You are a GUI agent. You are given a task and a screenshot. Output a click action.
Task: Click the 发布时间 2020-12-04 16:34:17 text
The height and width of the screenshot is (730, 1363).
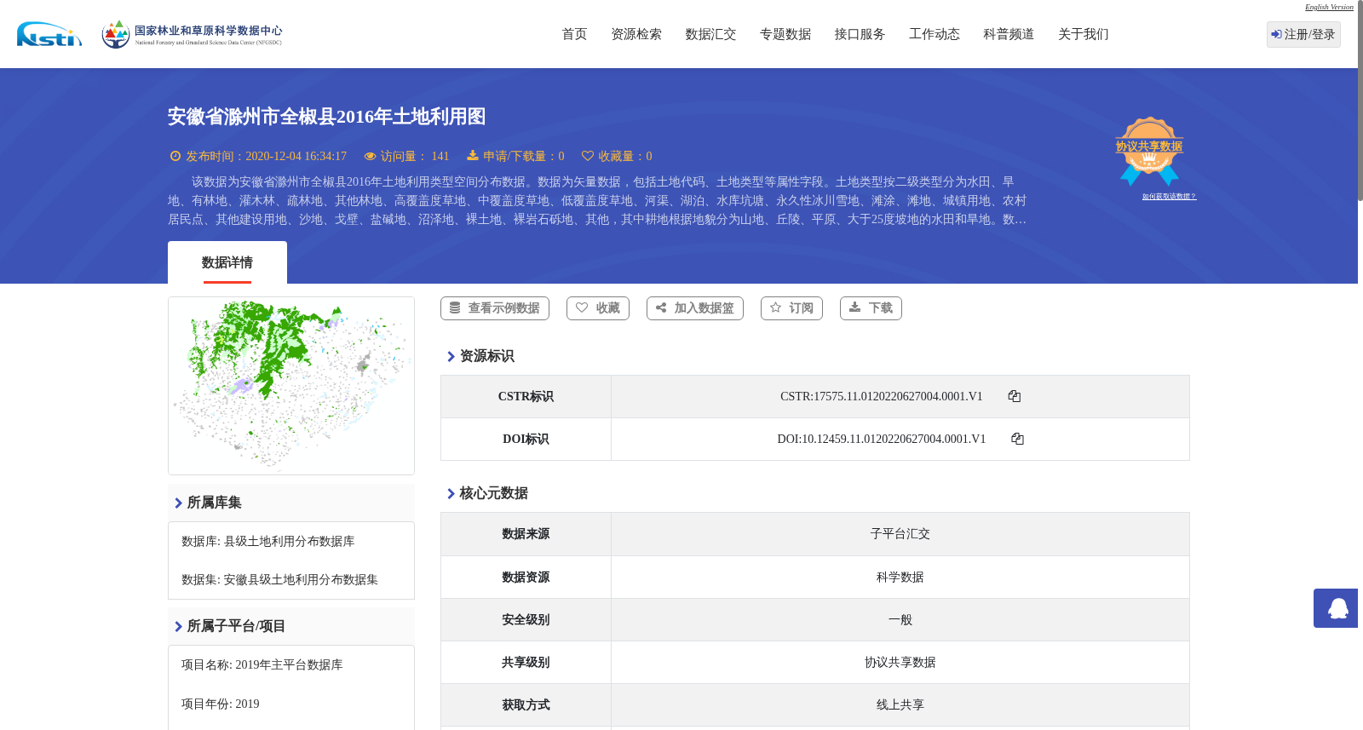pos(266,156)
